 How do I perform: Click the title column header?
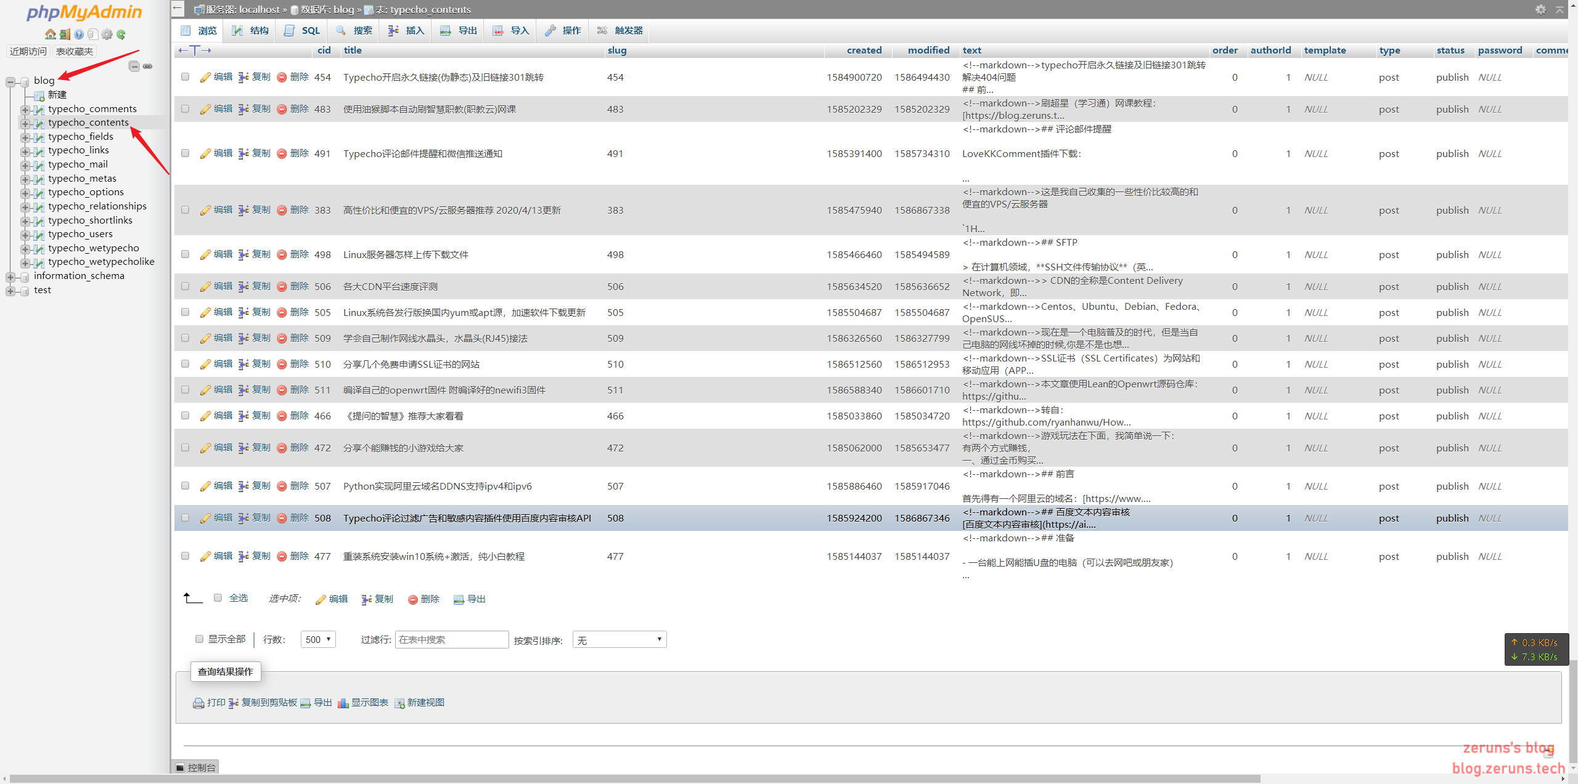pyautogui.click(x=353, y=51)
